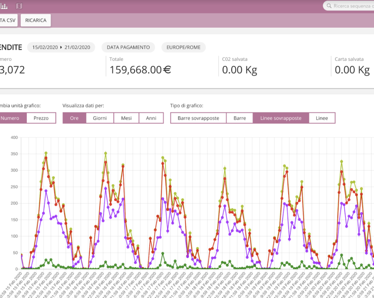This screenshot has height=298, width=374.
Task: Open the bar chart statistics icon
Action: (x=4, y=6)
